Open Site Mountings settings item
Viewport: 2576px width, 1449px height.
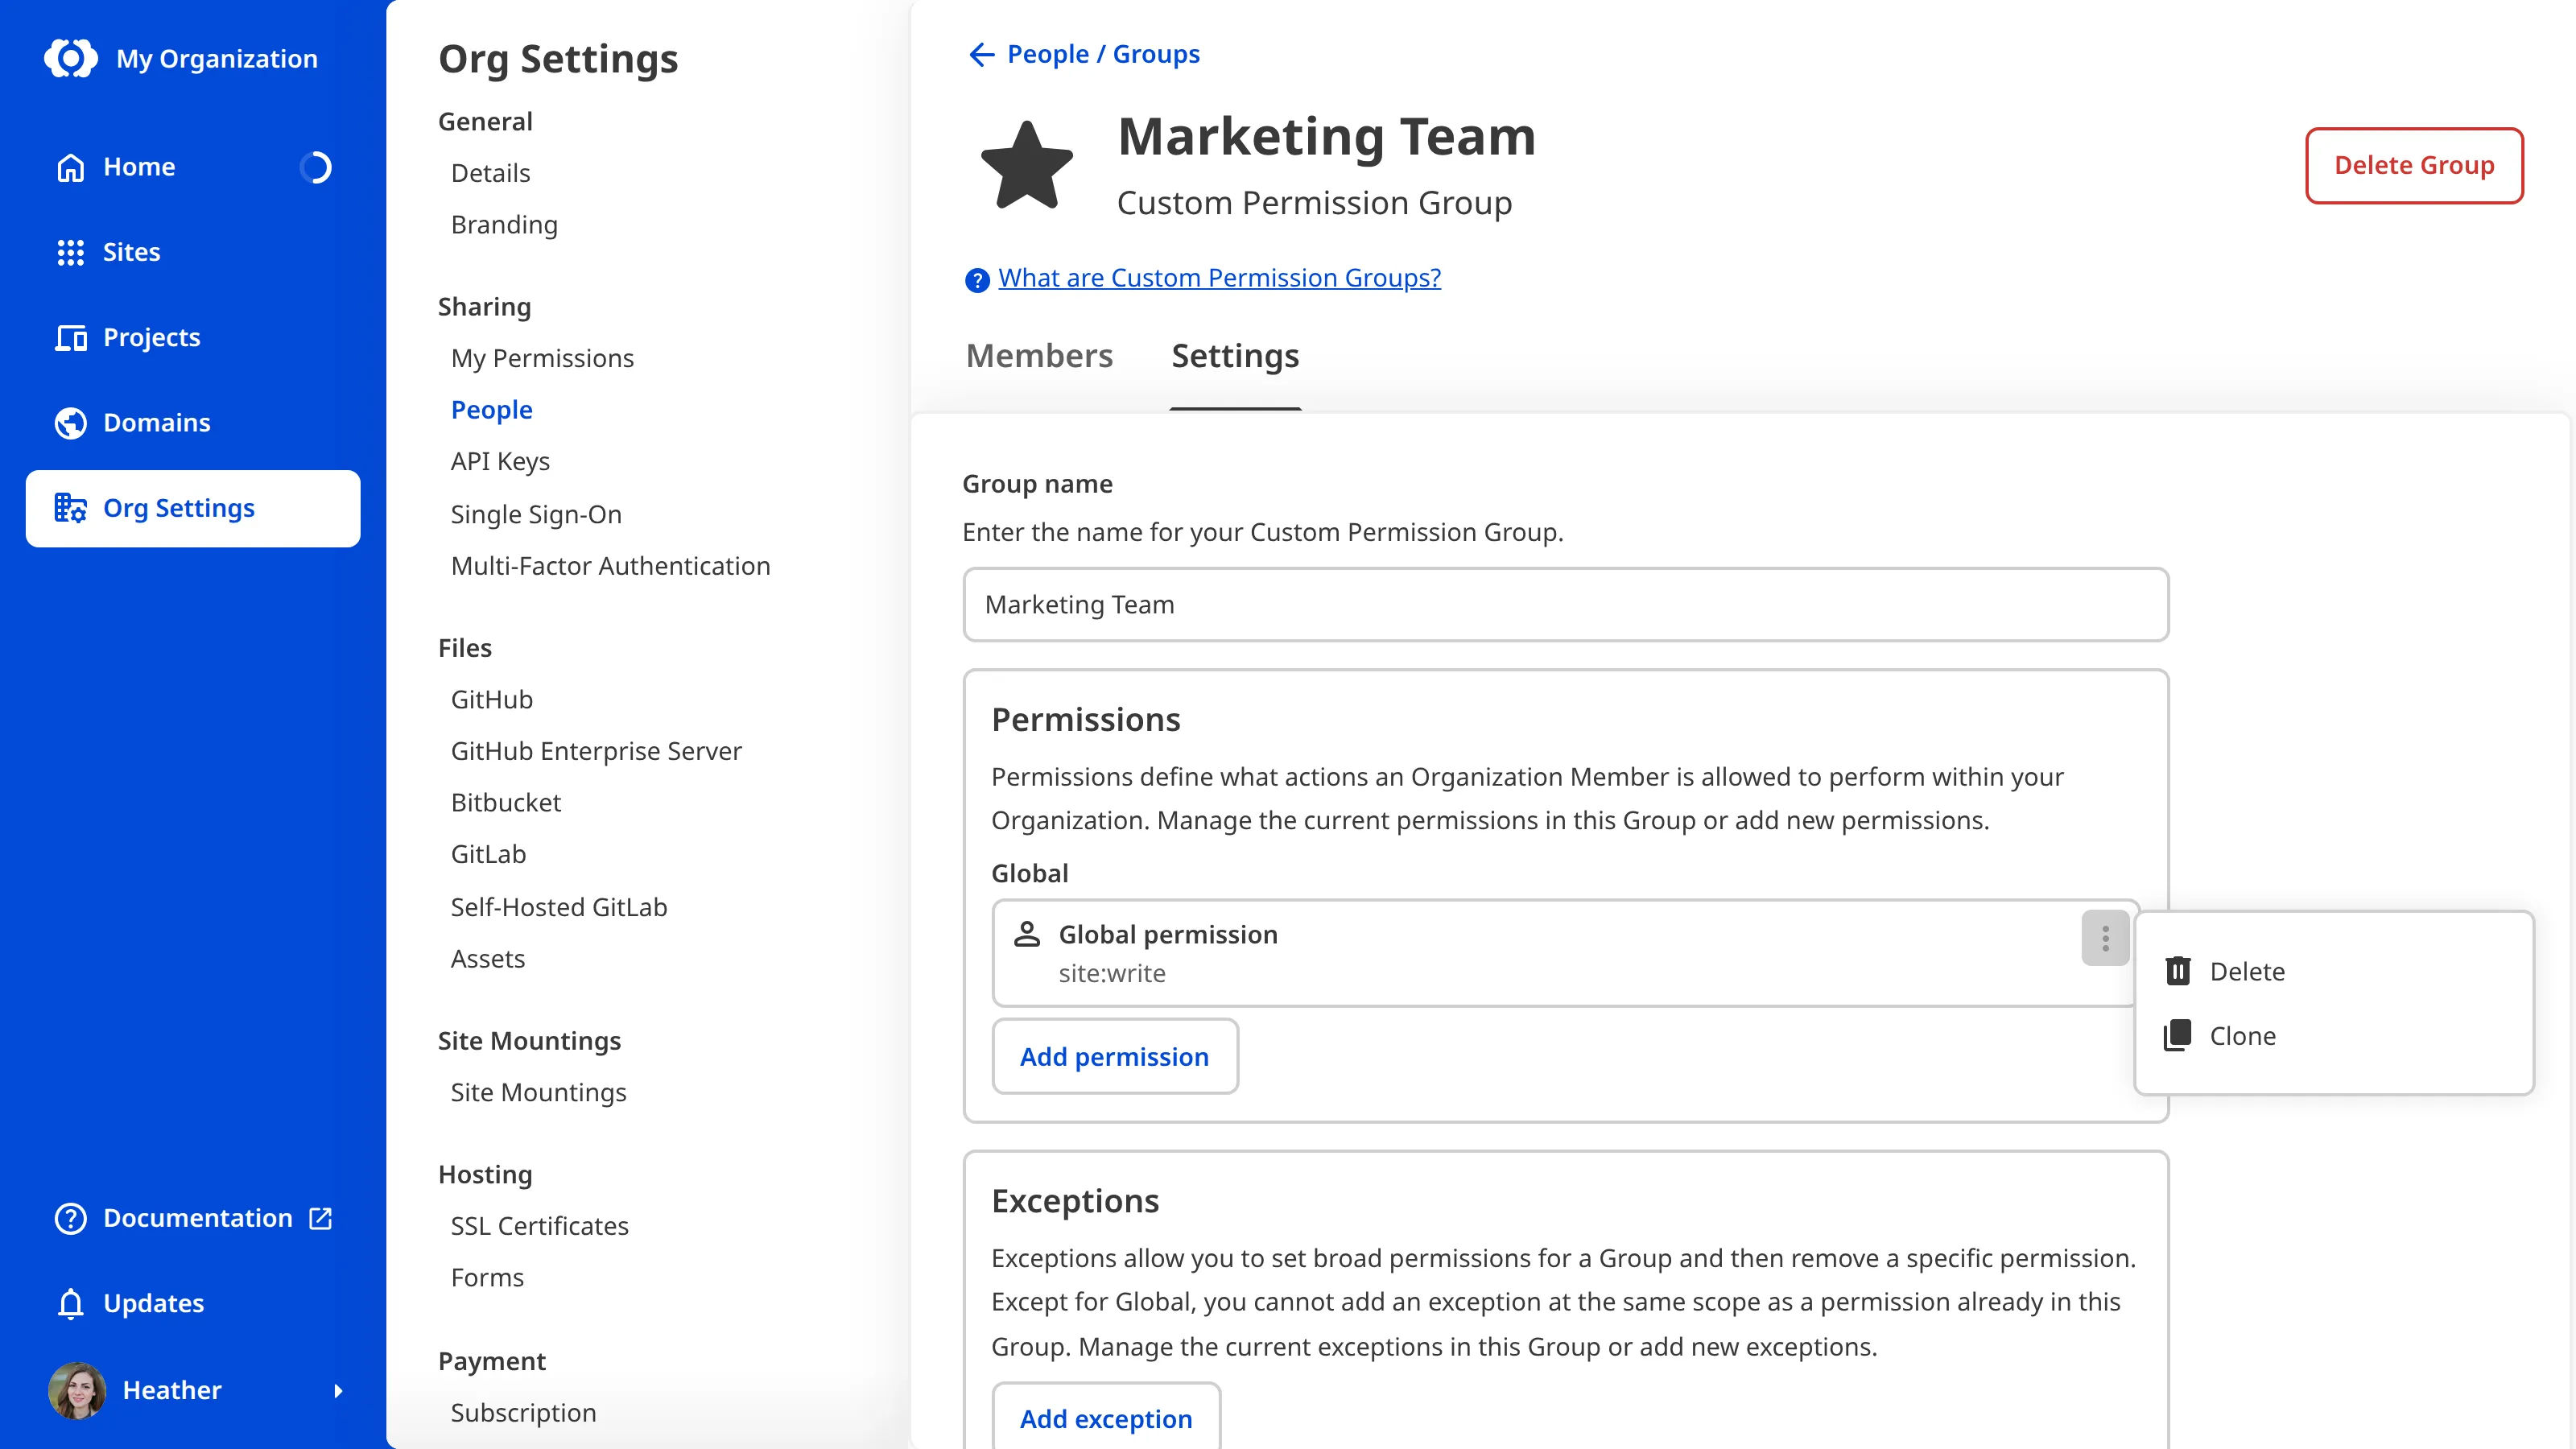(x=538, y=1093)
